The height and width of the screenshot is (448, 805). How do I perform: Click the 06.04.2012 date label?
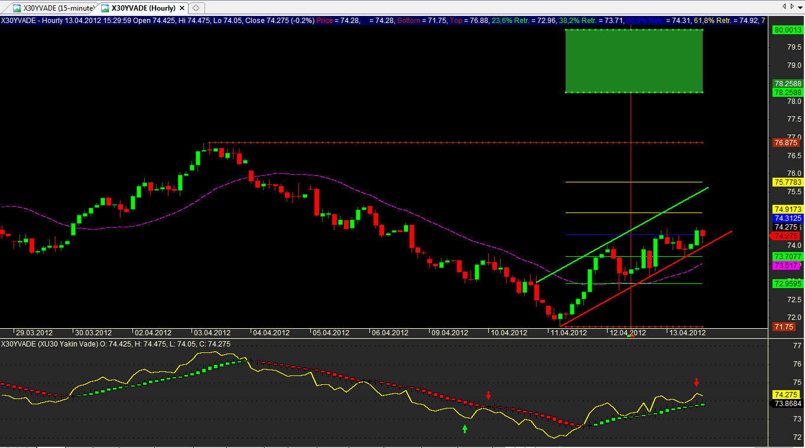pos(390,333)
